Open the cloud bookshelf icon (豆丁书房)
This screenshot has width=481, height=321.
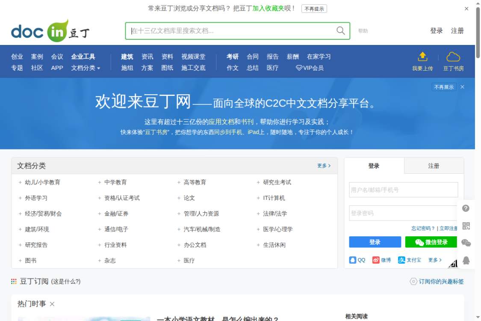[453, 57]
